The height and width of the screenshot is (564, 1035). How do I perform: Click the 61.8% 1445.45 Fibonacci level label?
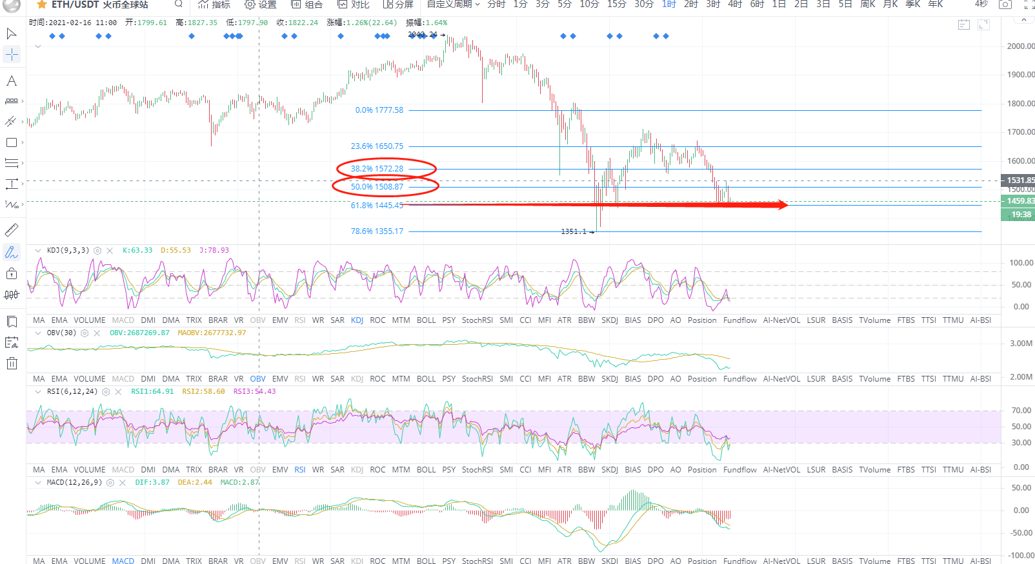click(377, 206)
